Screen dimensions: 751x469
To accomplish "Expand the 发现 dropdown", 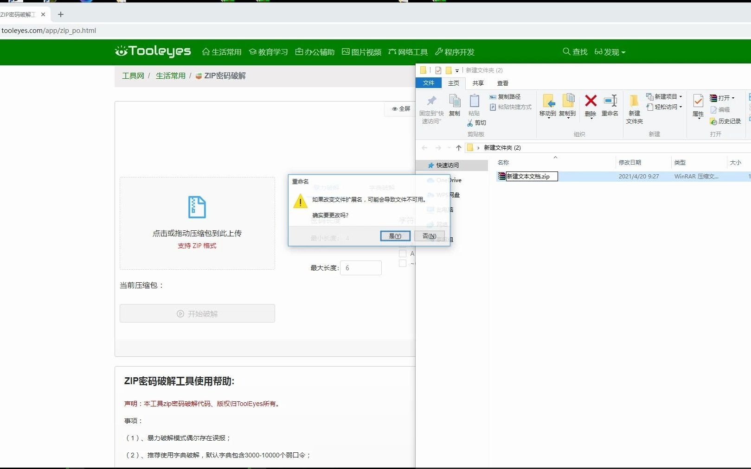I will (x=610, y=52).
